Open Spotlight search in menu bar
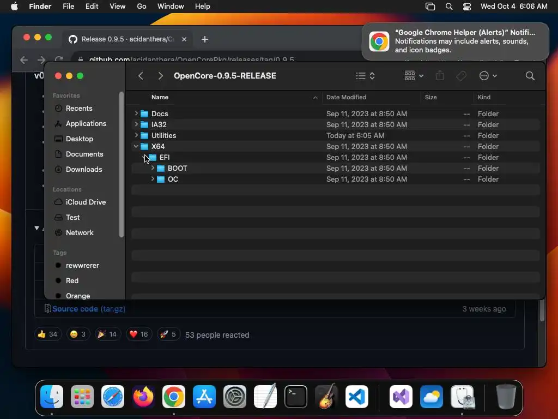Viewport: 558px width, 419px height. point(449,7)
